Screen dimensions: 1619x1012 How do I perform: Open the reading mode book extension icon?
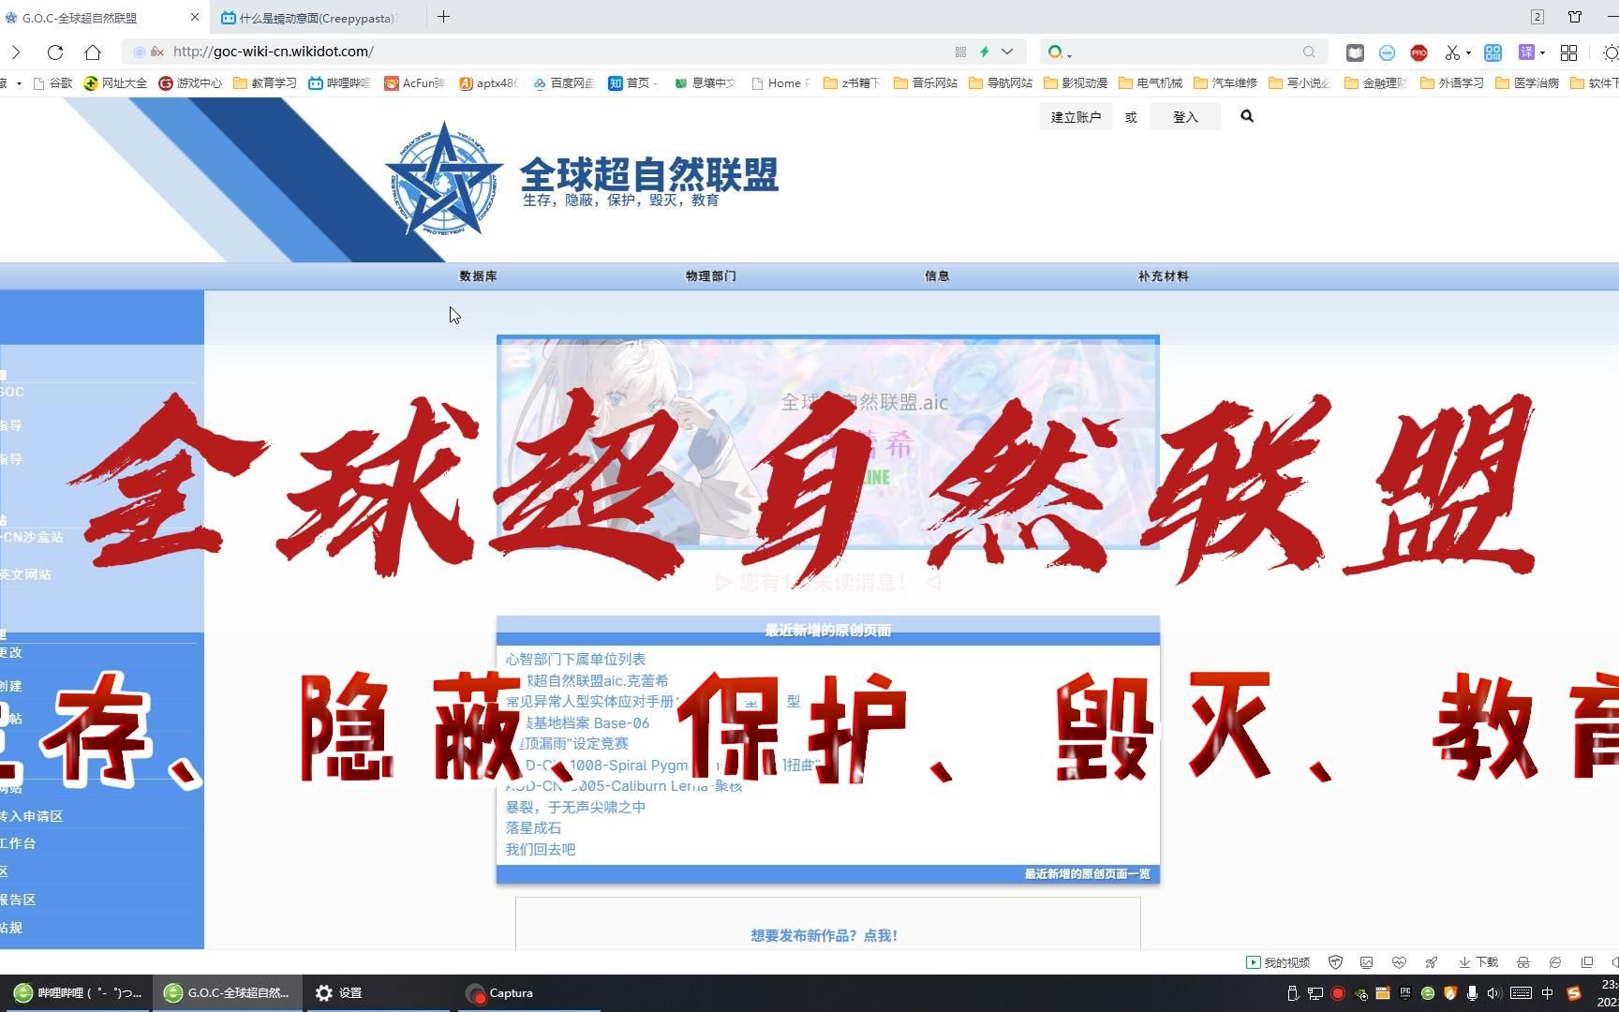pyautogui.click(x=1355, y=52)
